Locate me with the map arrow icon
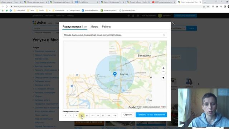The image size is (229, 129). click(164, 78)
